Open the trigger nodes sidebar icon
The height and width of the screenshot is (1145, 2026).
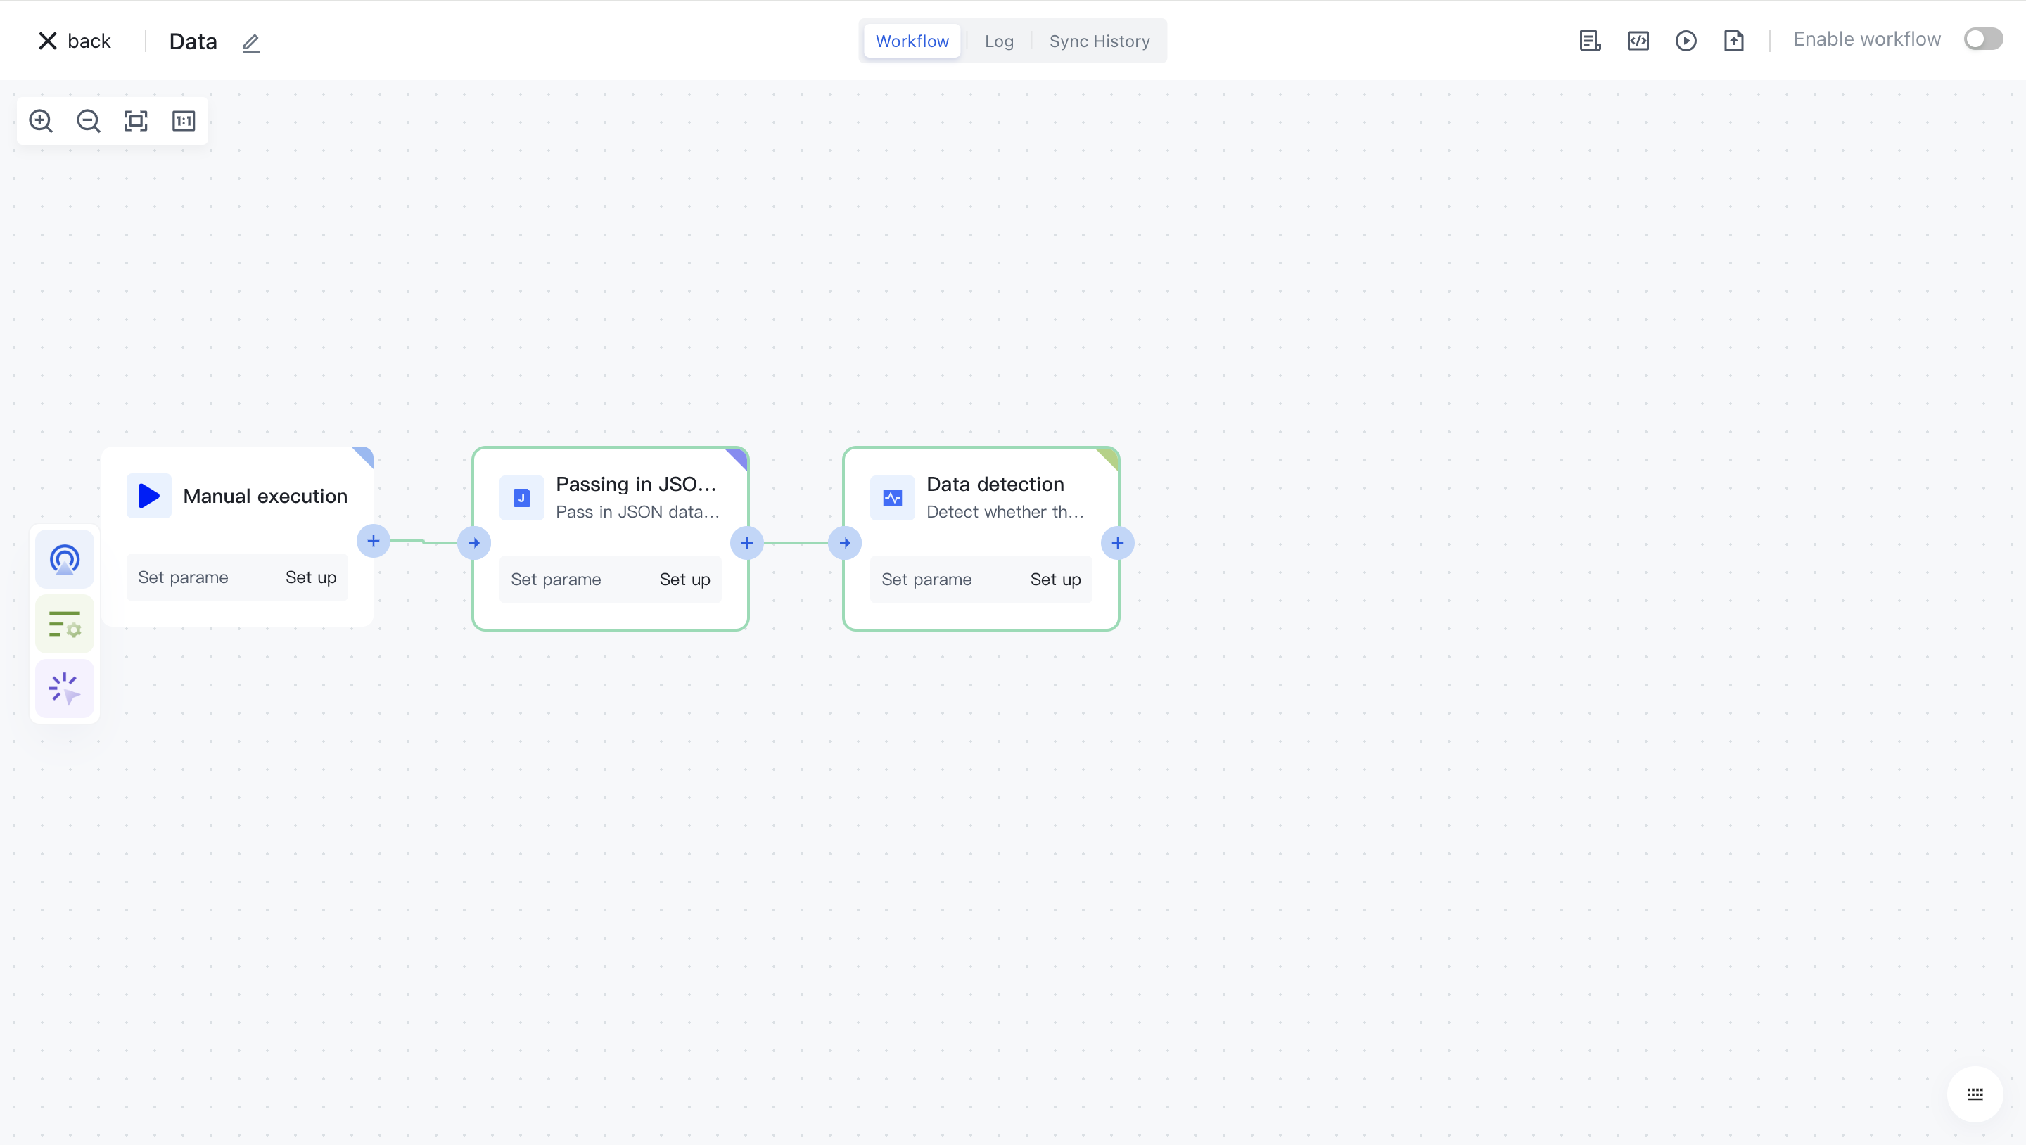[65, 559]
